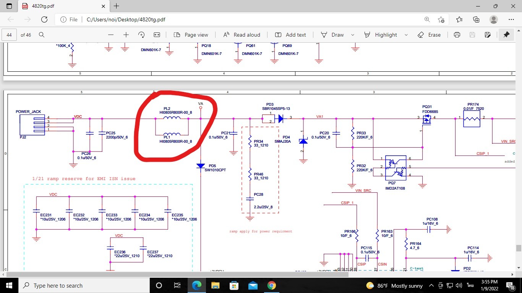Print the PDF document

point(457,35)
